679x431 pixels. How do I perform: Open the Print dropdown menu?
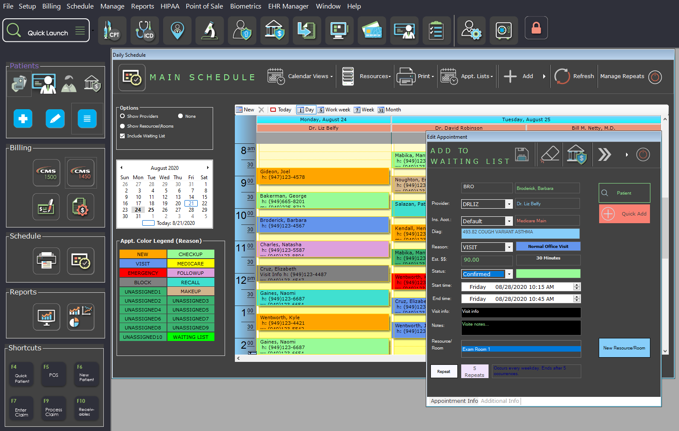click(415, 76)
